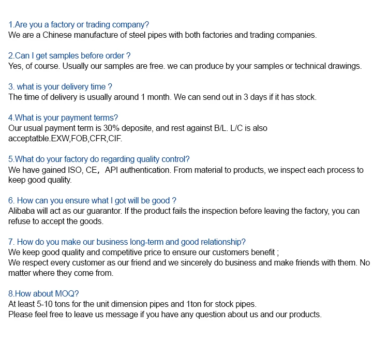Click the 'acceptatble.EXW,FOB,CFR,CIF.' line

pyautogui.click(x=65, y=139)
